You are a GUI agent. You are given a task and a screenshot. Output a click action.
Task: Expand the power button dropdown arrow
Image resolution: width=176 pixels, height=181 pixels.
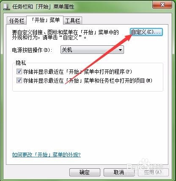coord(120,50)
